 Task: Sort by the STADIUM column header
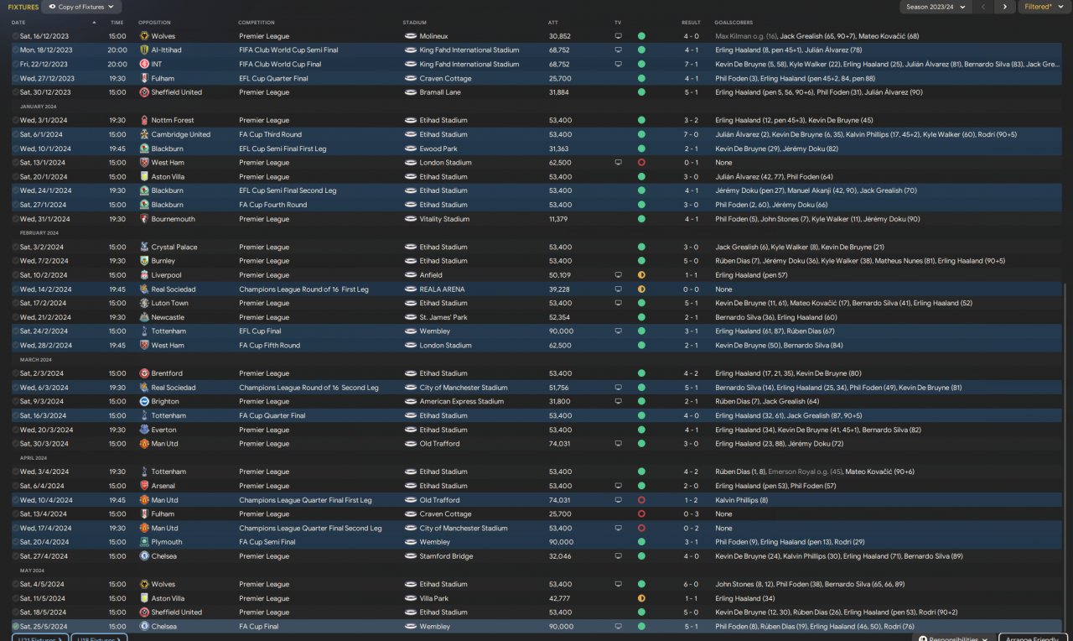tap(414, 23)
